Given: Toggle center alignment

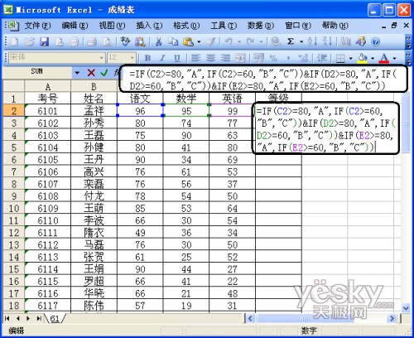Looking at the screenshot, I should [210, 58].
